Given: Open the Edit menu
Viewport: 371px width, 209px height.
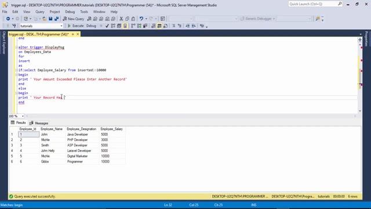Looking at the screenshot, I should pyautogui.click(x=15, y=12).
